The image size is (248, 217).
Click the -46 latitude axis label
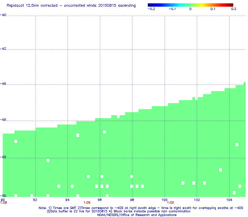click(x=3, y=120)
